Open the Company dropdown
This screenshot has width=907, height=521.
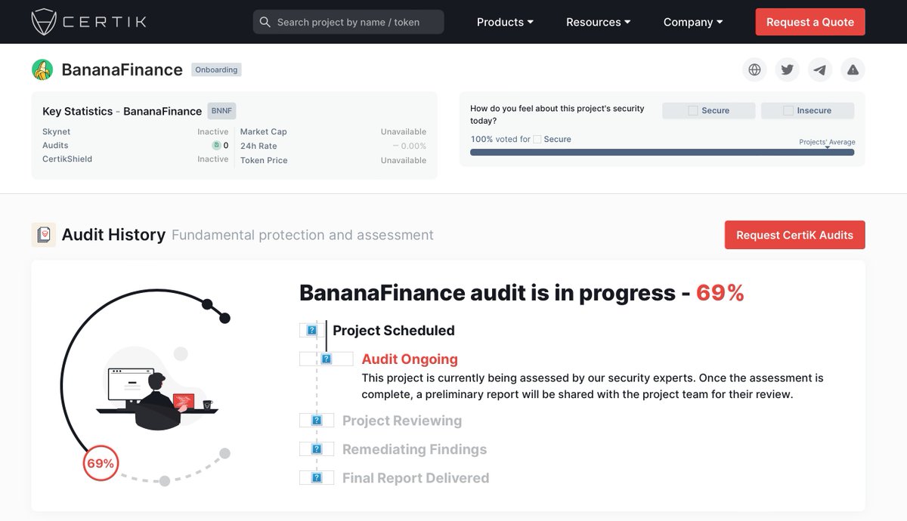click(x=692, y=22)
